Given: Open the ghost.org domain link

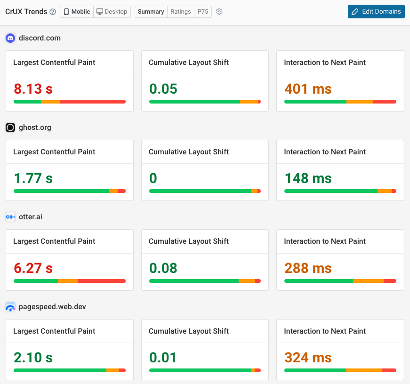Looking at the screenshot, I should [35, 128].
